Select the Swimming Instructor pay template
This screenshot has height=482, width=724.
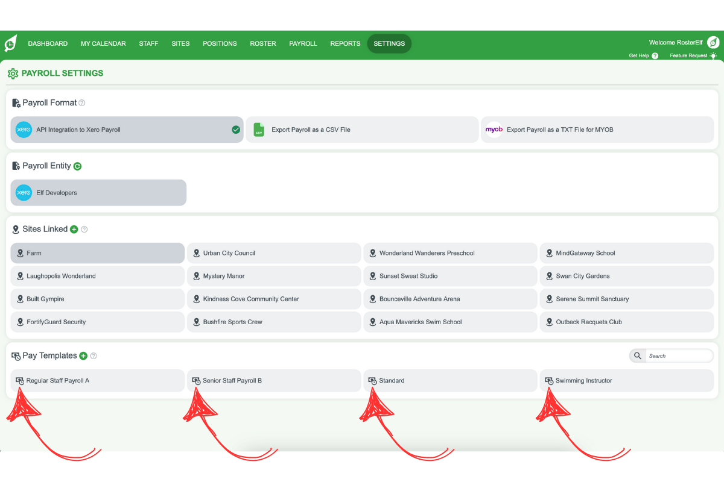[x=627, y=380]
